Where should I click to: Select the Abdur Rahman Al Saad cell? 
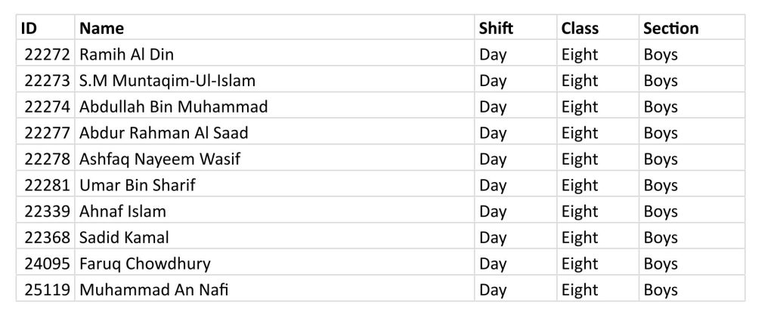point(274,131)
